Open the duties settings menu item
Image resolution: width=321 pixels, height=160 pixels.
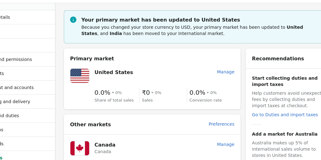click(x=10, y=116)
